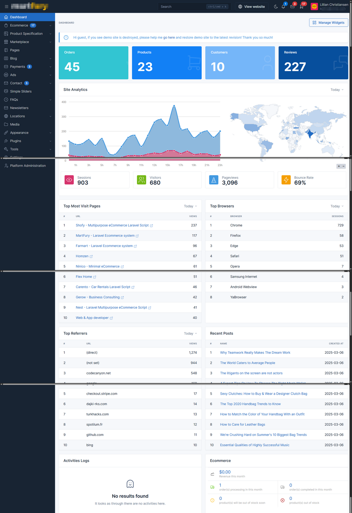Image resolution: width=352 pixels, height=513 pixels.
Task: Open notifications via the bell icon
Action: coord(283,6)
